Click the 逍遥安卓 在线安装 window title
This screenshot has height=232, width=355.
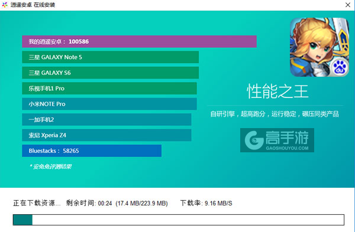pyautogui.click(x=33, y=5)
